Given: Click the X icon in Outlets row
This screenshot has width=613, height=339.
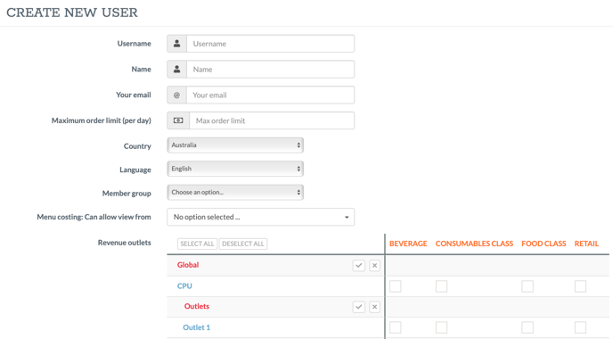Looking at the screenshot, I should tap(374, 307).
